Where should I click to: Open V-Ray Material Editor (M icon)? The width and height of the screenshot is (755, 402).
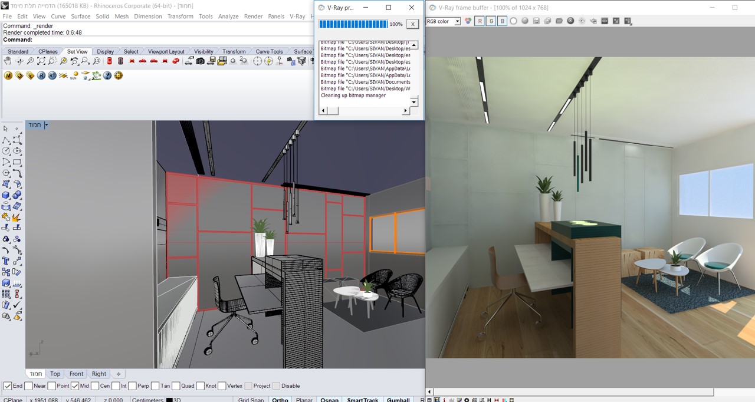pos(8,75)
